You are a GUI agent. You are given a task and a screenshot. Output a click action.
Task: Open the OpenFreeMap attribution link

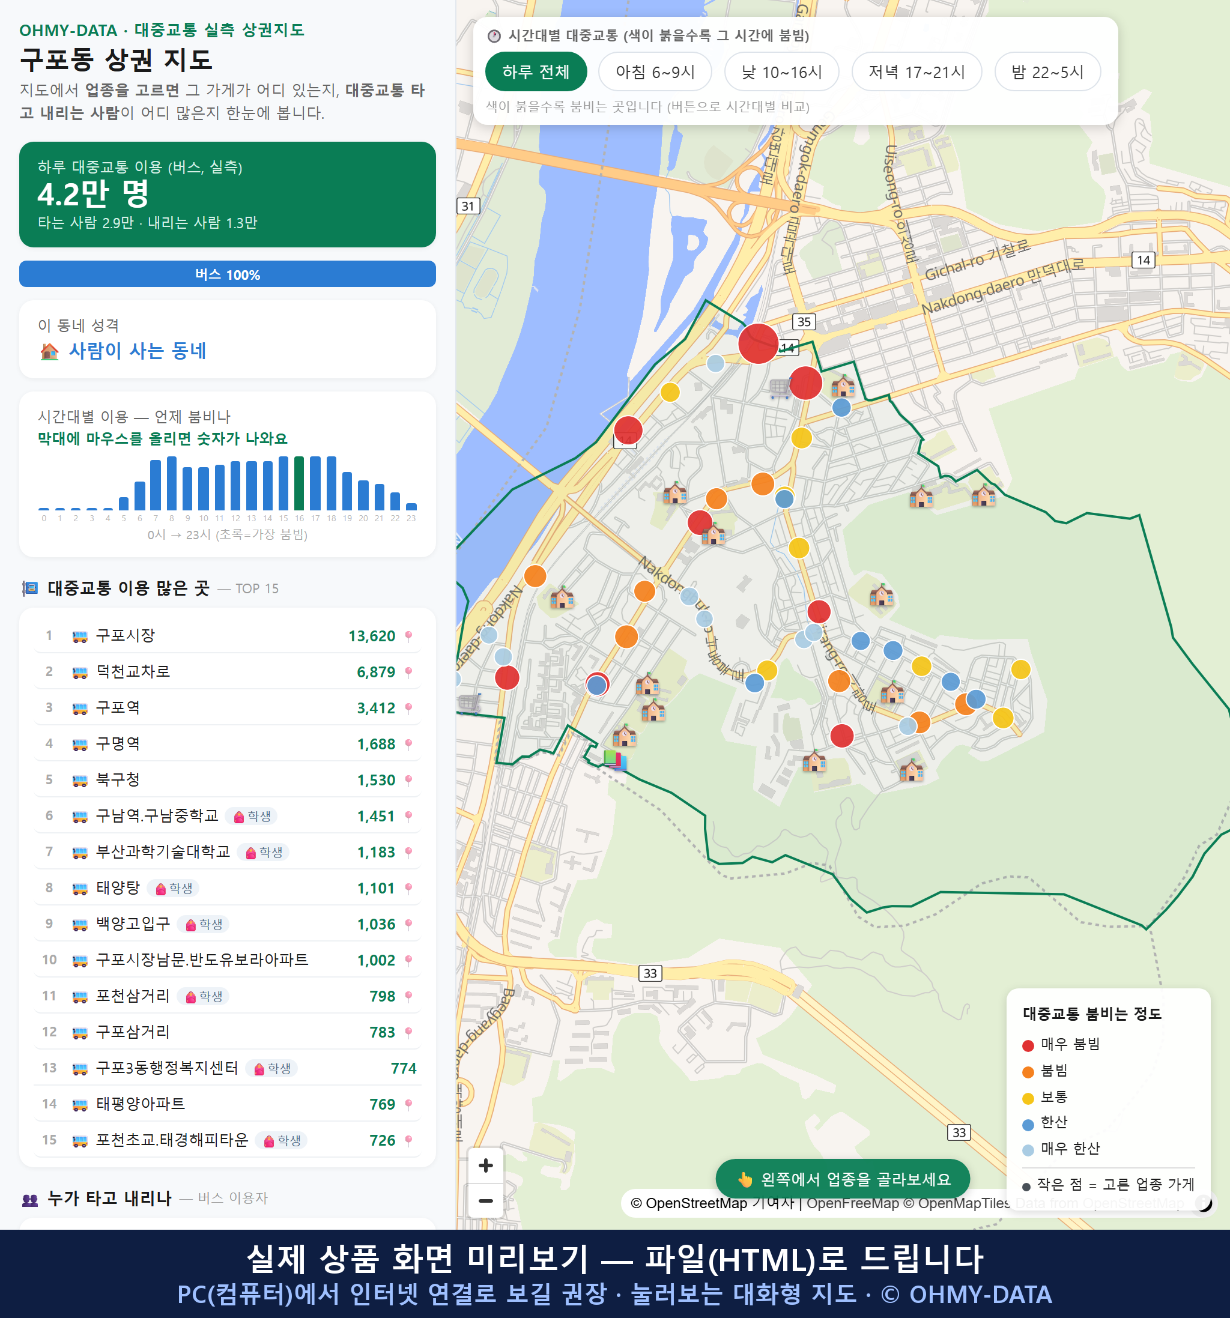click(x=853, y=1203)
